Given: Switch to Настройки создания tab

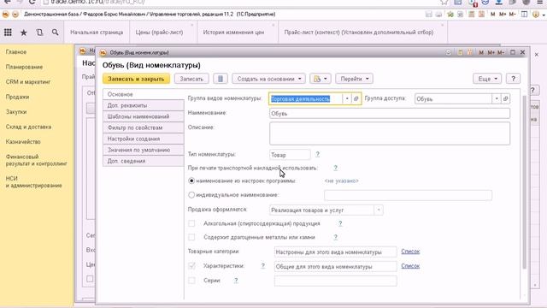Looking at the screenshot, I should pyautogui.click(x=144, y=139).
